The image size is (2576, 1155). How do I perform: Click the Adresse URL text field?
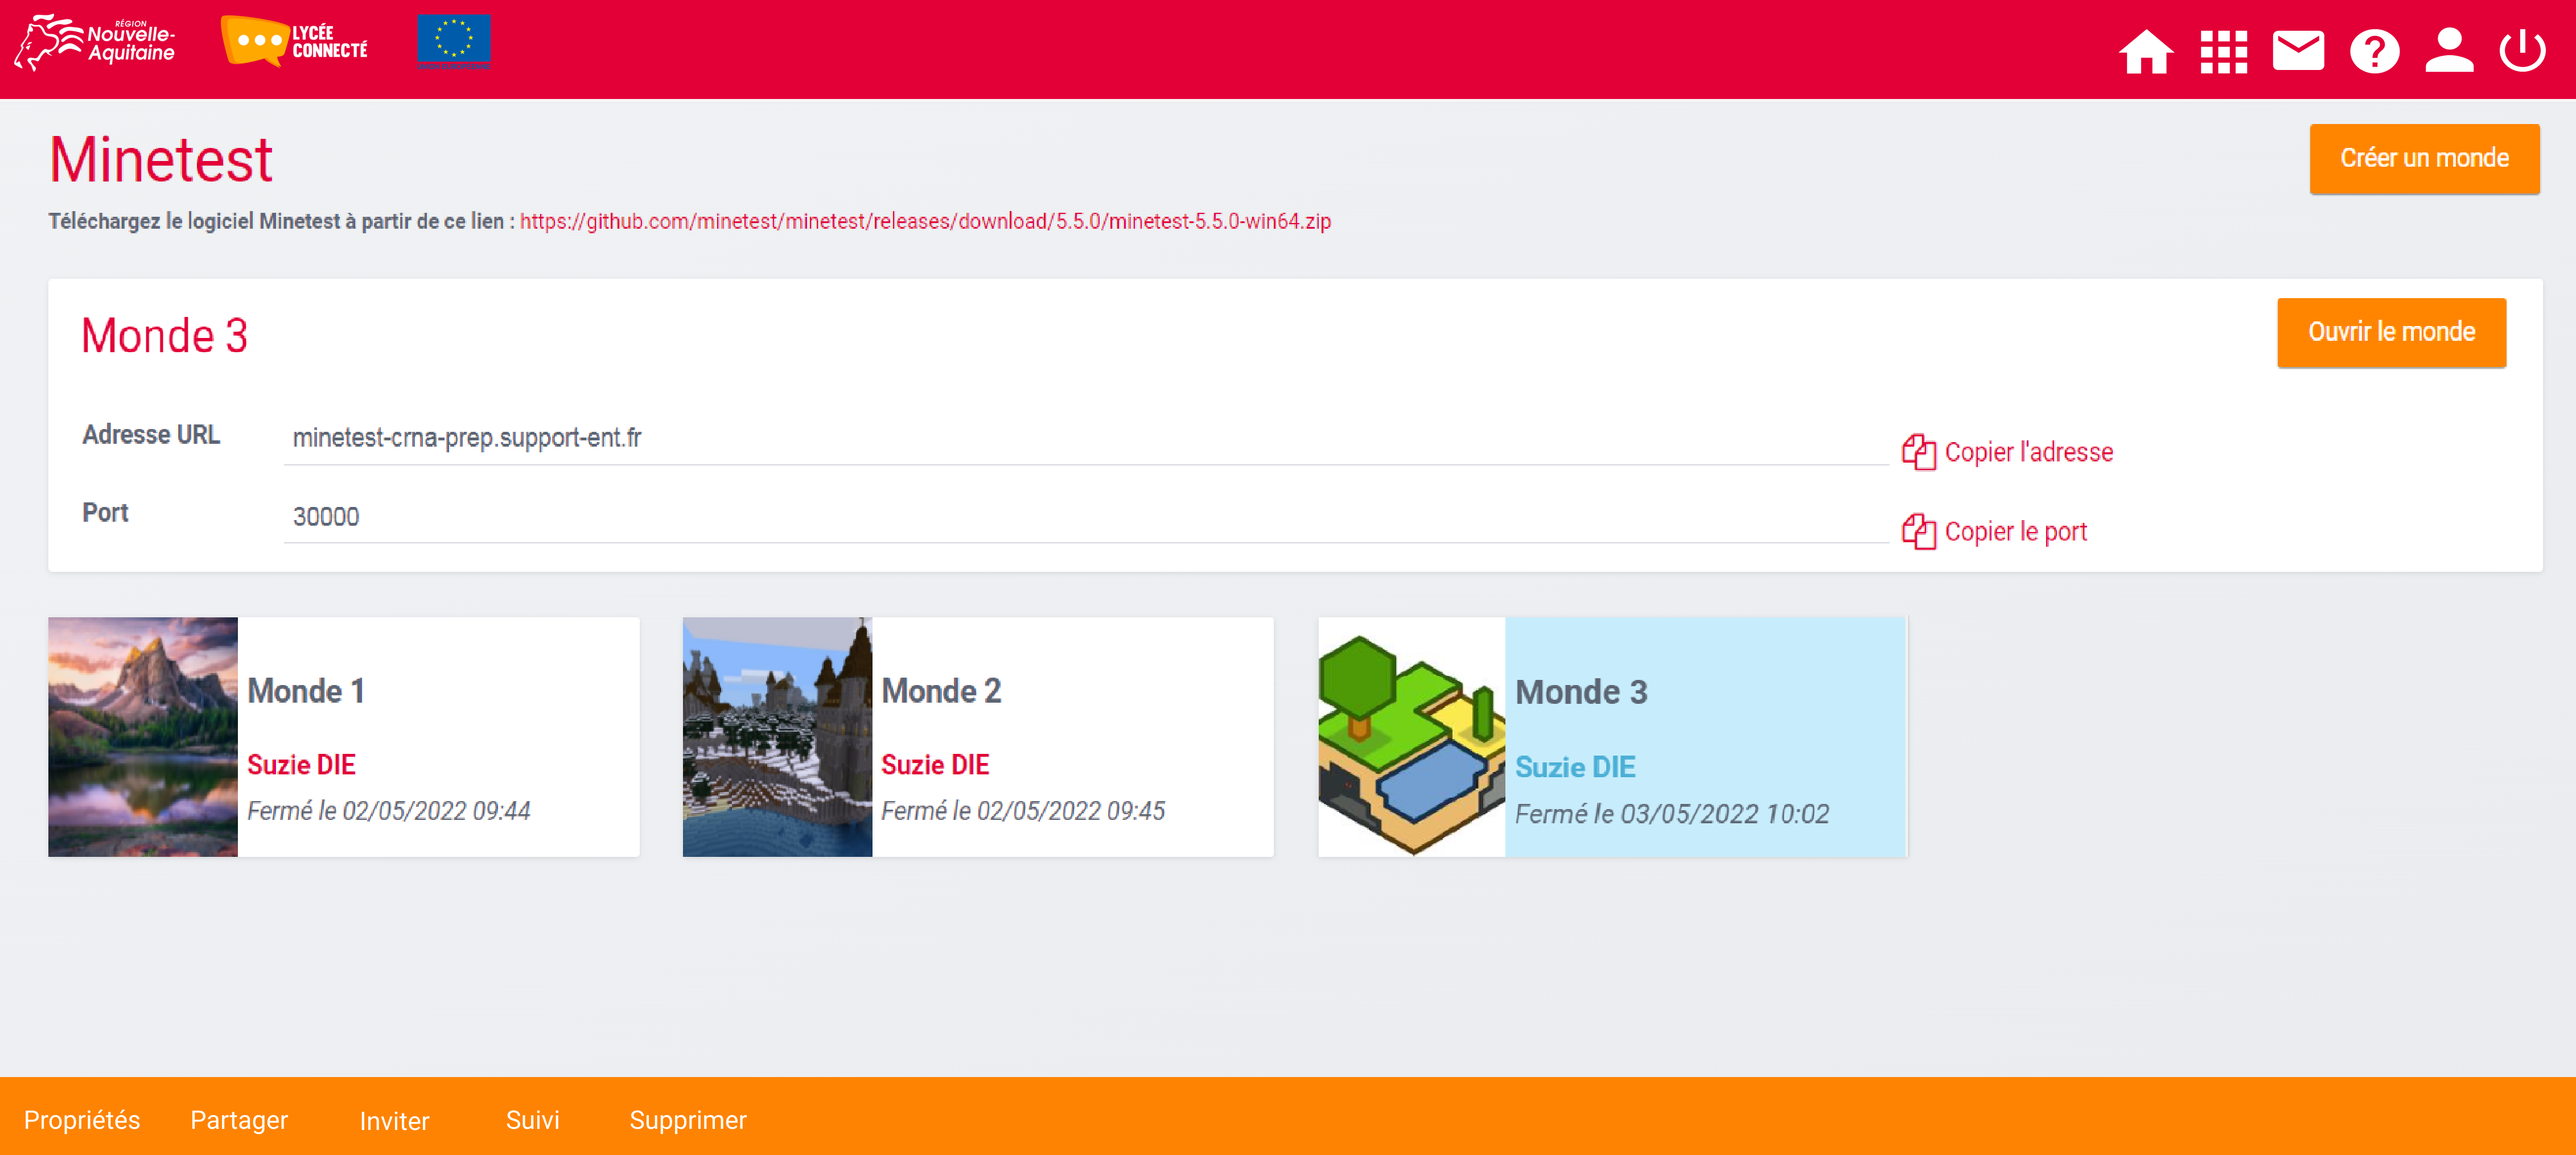pyautogui.click(x=1085, y=438)
